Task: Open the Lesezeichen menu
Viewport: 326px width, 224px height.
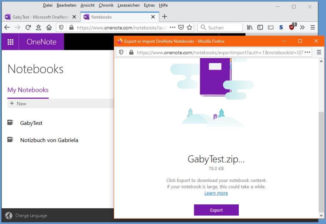Action: click(x=129, y=5)
